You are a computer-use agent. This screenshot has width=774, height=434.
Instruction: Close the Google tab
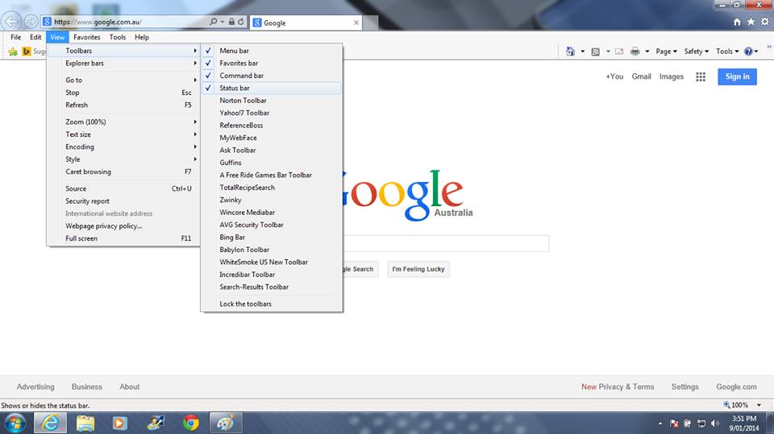click(x=356, y=23)
